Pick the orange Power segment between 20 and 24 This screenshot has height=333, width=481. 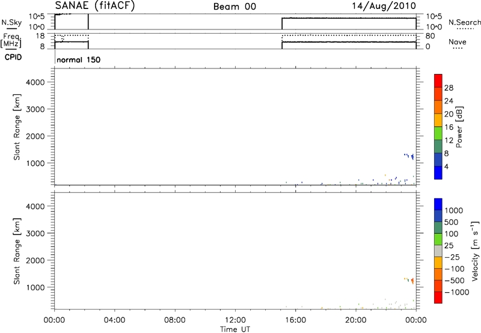[438, 107]
